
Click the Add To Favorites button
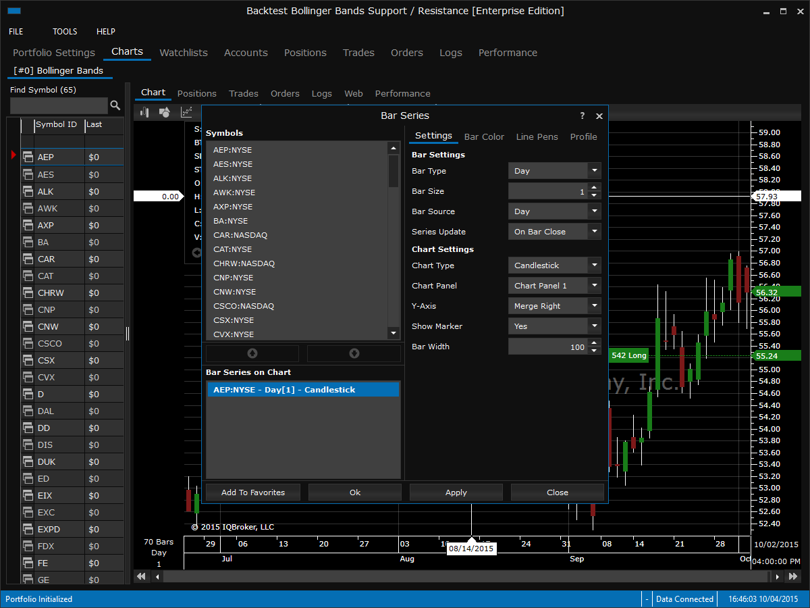(x=253, y=492)
